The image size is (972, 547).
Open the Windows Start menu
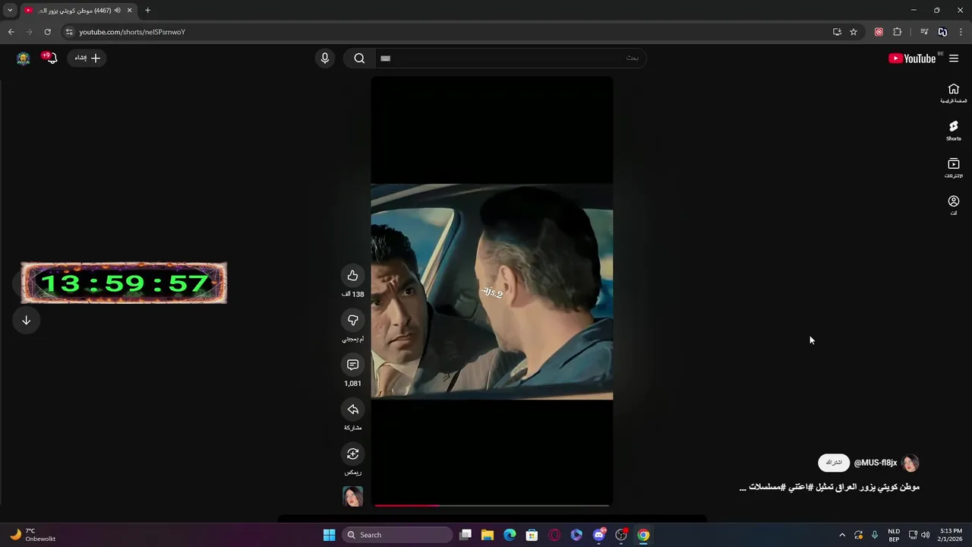click(x=329, y=535)
